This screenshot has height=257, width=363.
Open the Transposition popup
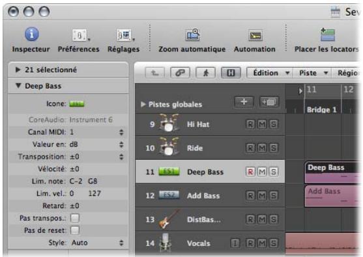point(121,157)
